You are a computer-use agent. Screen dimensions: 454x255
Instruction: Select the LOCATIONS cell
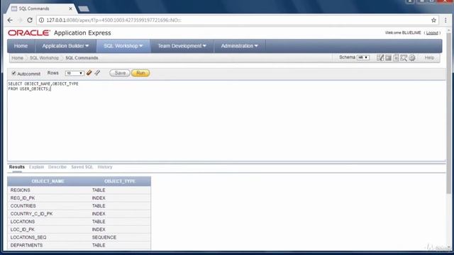pos(23,222)
